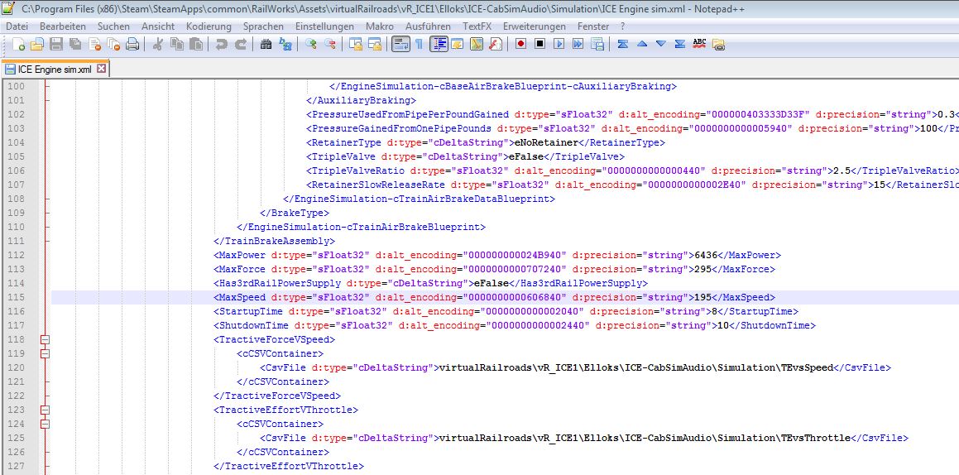Viewport: 959px width, 475px height.
Task: Click the Copy icon
Action: [x=177, y=44]
